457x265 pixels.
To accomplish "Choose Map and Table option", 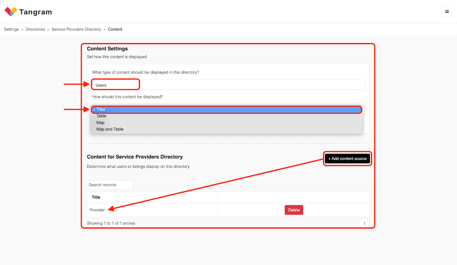I will click(x=227, y=129).
